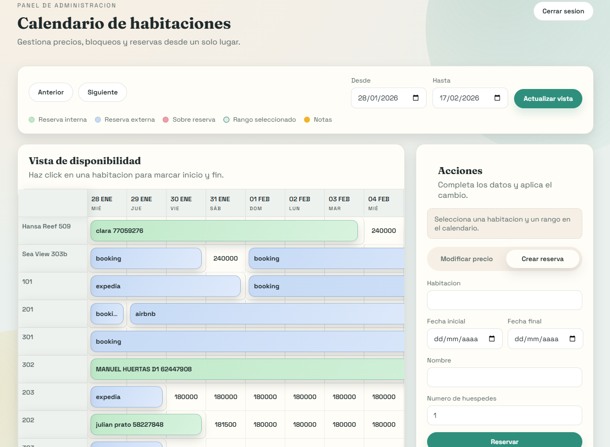Image resolution: width=610 pixels, height=447 pixels.
Task: Click the teal Rango seleccionado legend dot
Action: [x=226, y=120]
